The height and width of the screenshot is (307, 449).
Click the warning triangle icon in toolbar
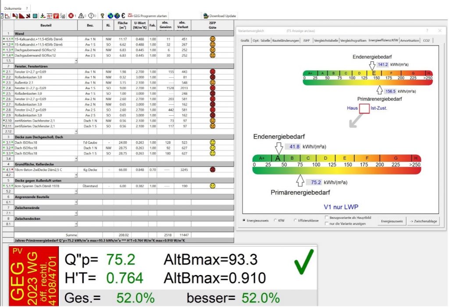tap(82, 16)
